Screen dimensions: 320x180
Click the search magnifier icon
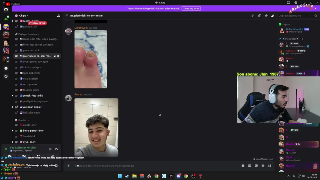(316, 15)
